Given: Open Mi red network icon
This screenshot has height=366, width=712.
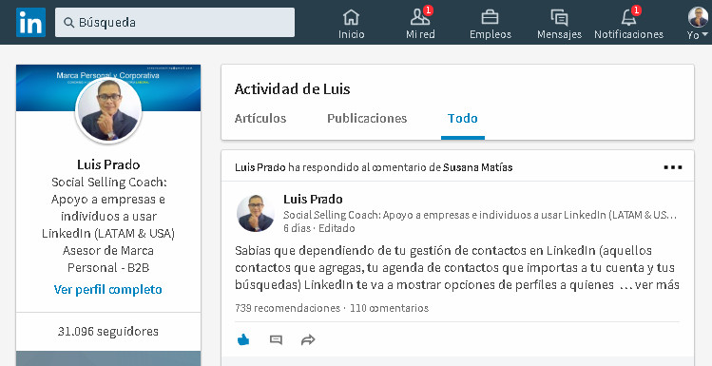Looking at the screenshot, I should point(420,18).
